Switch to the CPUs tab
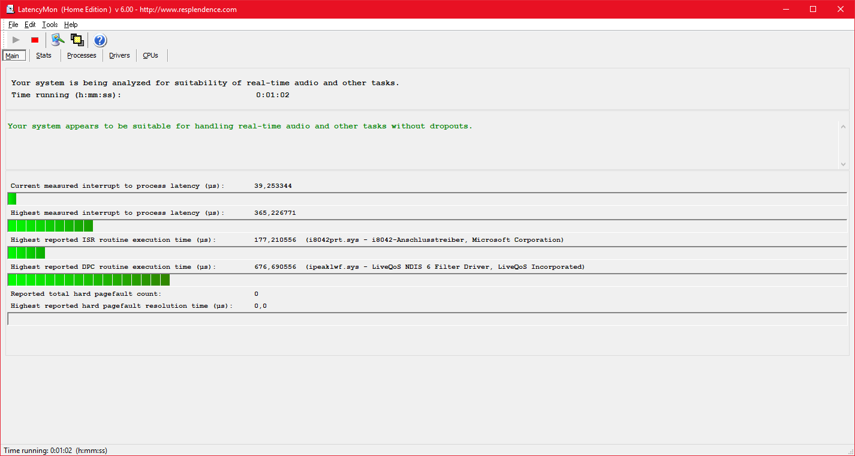The height and width of the screenshot is (456, 855). point(150,55)
